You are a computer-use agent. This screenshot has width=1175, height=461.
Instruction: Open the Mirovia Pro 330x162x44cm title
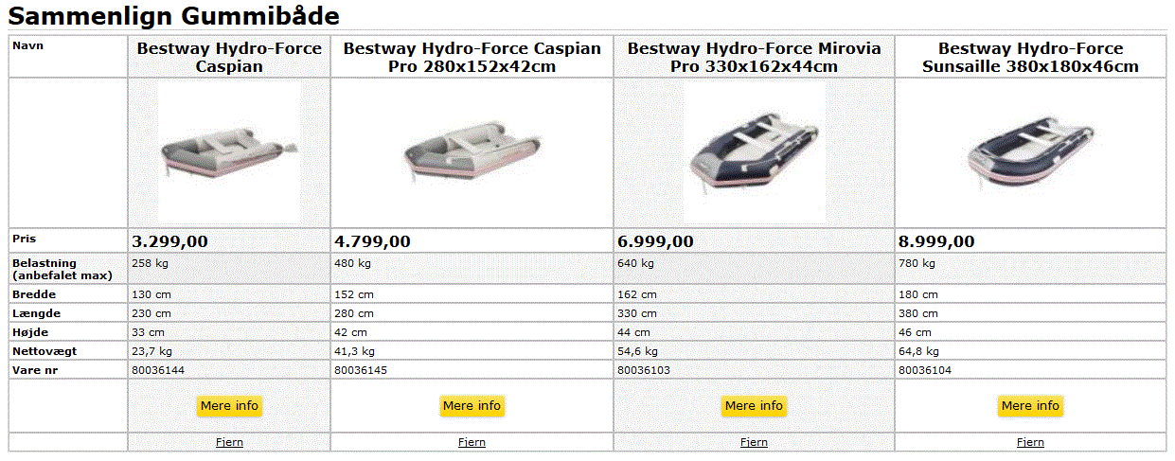[754, 57]
